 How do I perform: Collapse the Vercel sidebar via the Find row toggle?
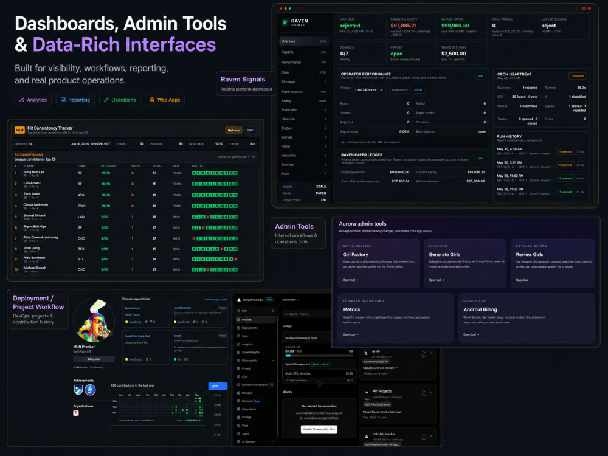tap(273, 311)
